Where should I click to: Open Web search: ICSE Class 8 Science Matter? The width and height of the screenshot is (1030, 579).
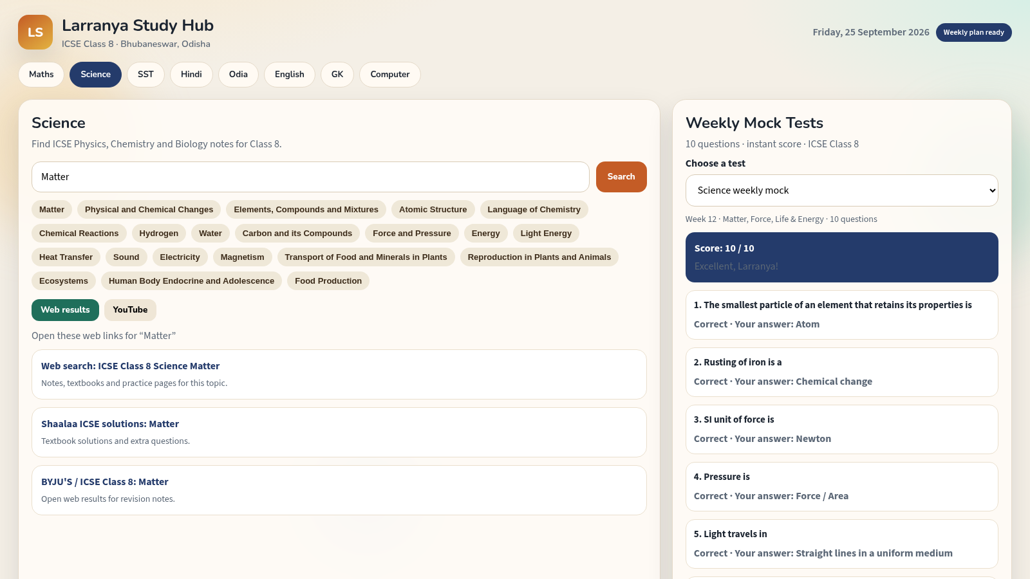tap(339, 374)
